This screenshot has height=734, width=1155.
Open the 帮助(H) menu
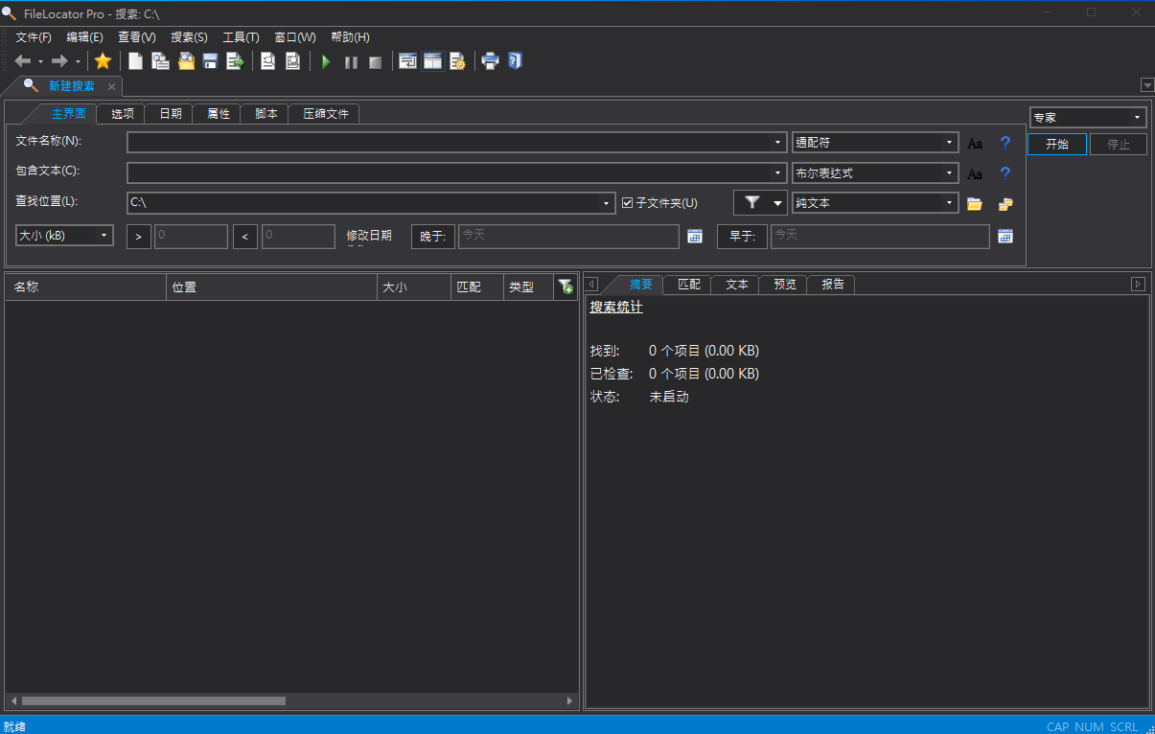point(350,37)
